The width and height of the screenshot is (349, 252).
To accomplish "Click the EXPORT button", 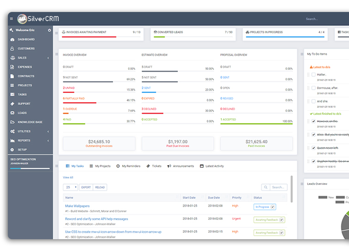I will point(86,187).
